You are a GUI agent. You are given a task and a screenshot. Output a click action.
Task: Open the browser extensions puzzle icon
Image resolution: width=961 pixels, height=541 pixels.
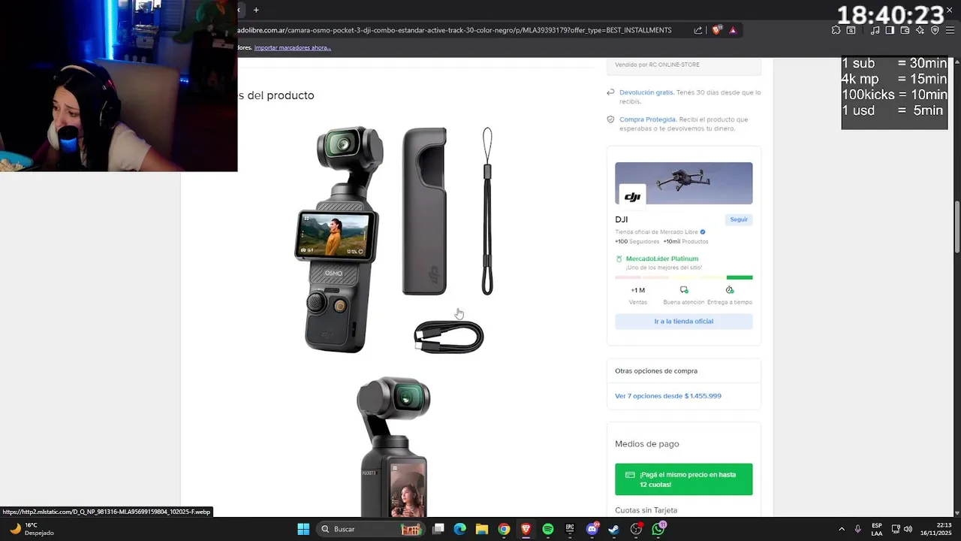pyautogui.click(x=836, y=30)
